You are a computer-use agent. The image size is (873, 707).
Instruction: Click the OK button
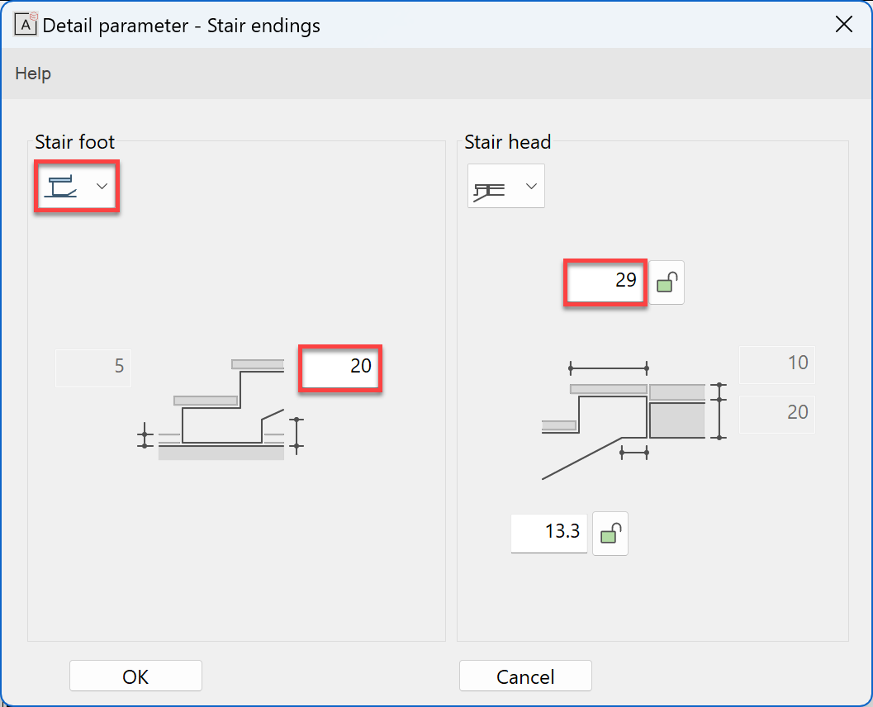(x=135, y=676)
